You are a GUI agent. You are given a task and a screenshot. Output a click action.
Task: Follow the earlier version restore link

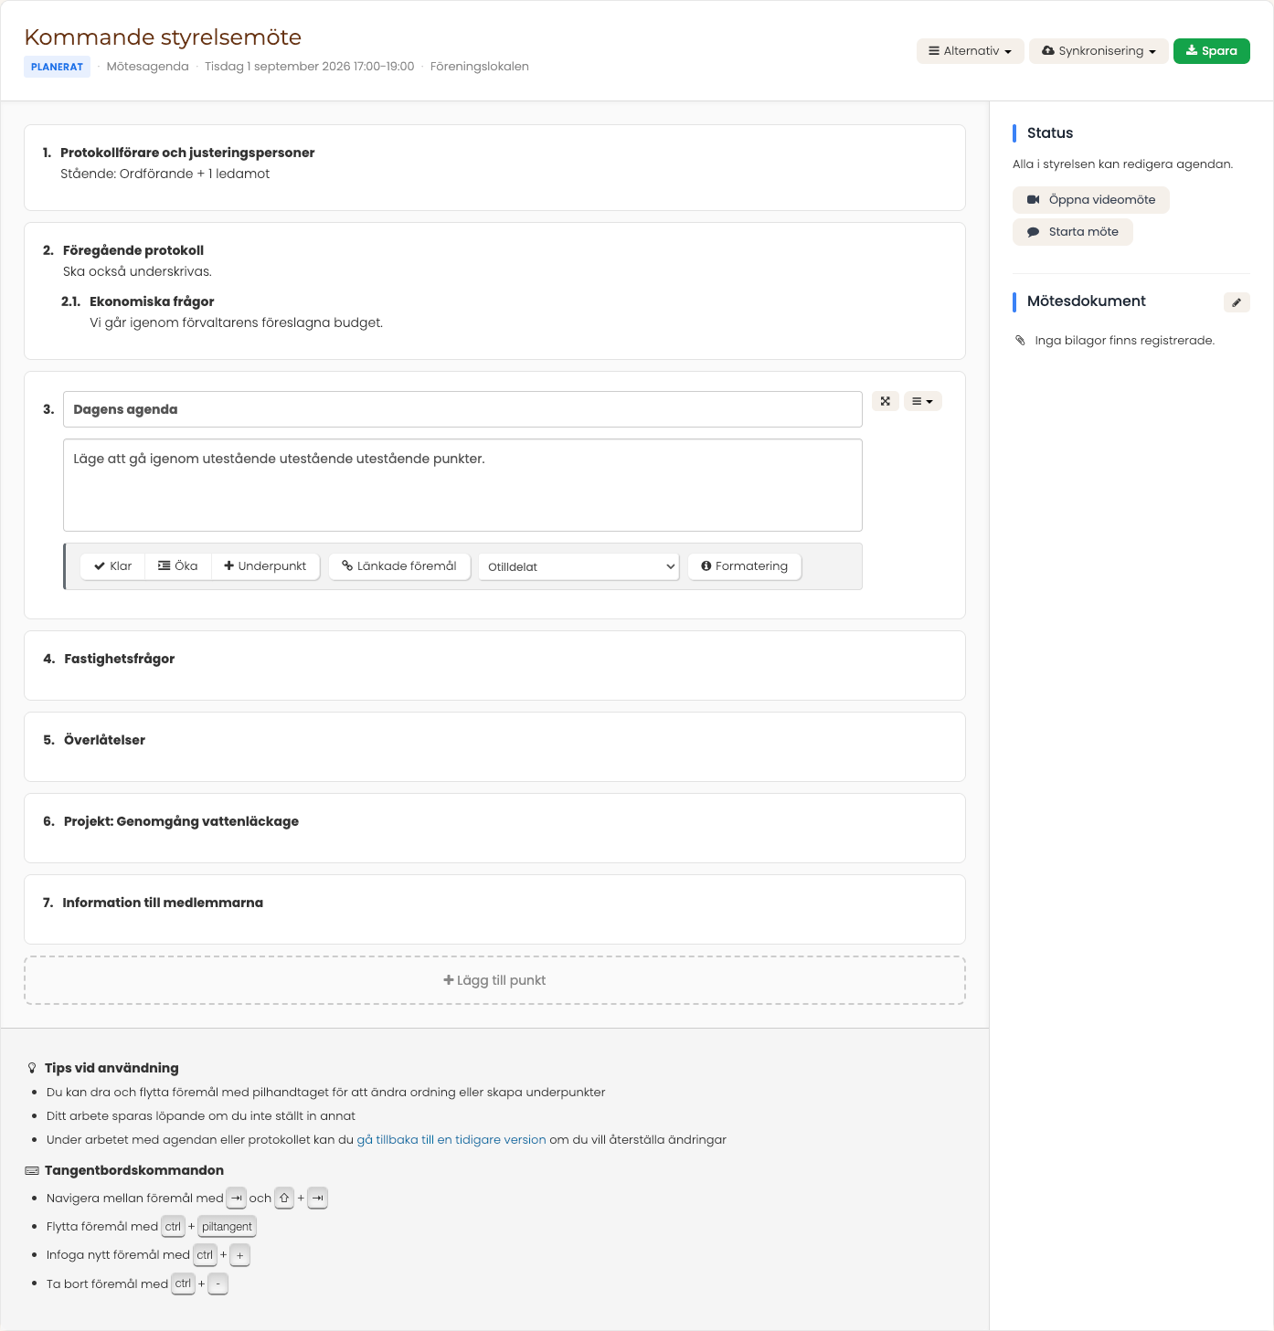coord(451,1139)
